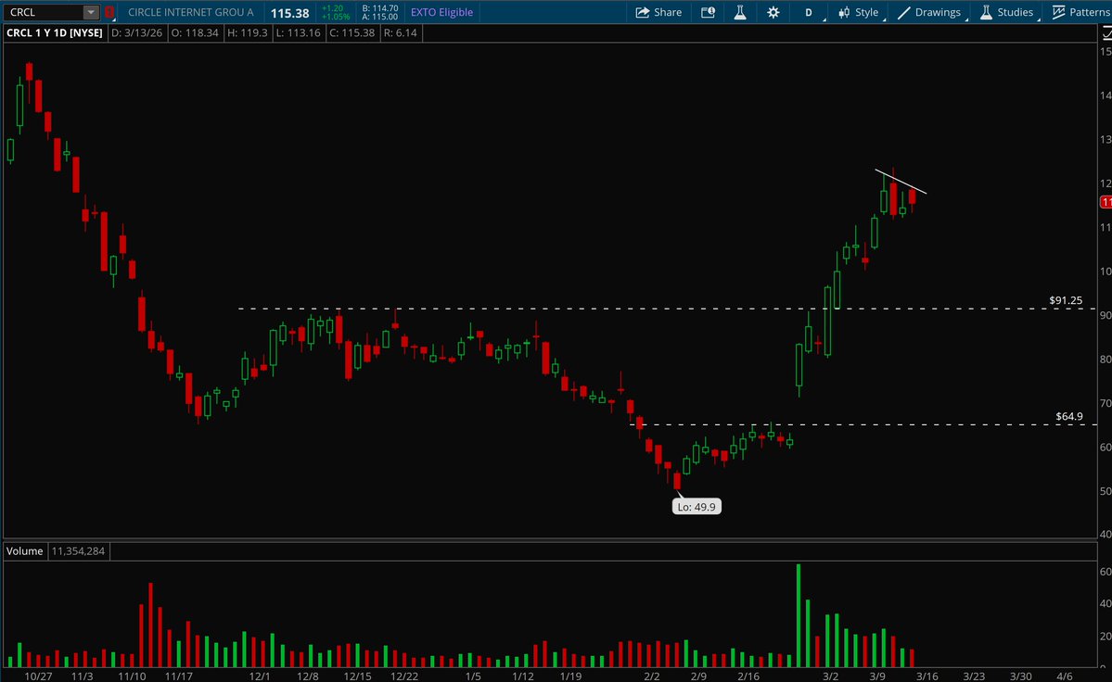
Task: Open chart settings gear icon
Action: coord(773,12)
